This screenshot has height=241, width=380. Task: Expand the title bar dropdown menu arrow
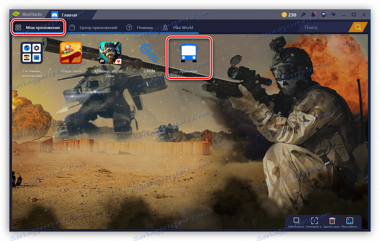[x=334, y=14]
